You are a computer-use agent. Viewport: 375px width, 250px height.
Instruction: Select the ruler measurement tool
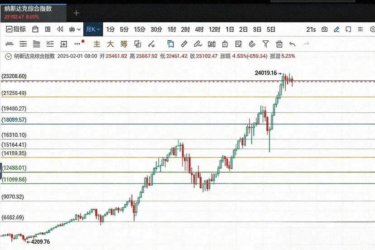(x=184, y=44)
